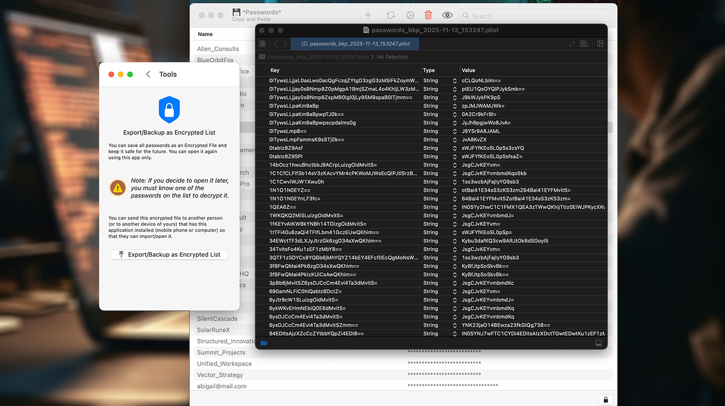Select key cell 6yJtr9cW1SLuizgOidMvitS=
This screenshot has height=406, width=725.
point(304,300)
